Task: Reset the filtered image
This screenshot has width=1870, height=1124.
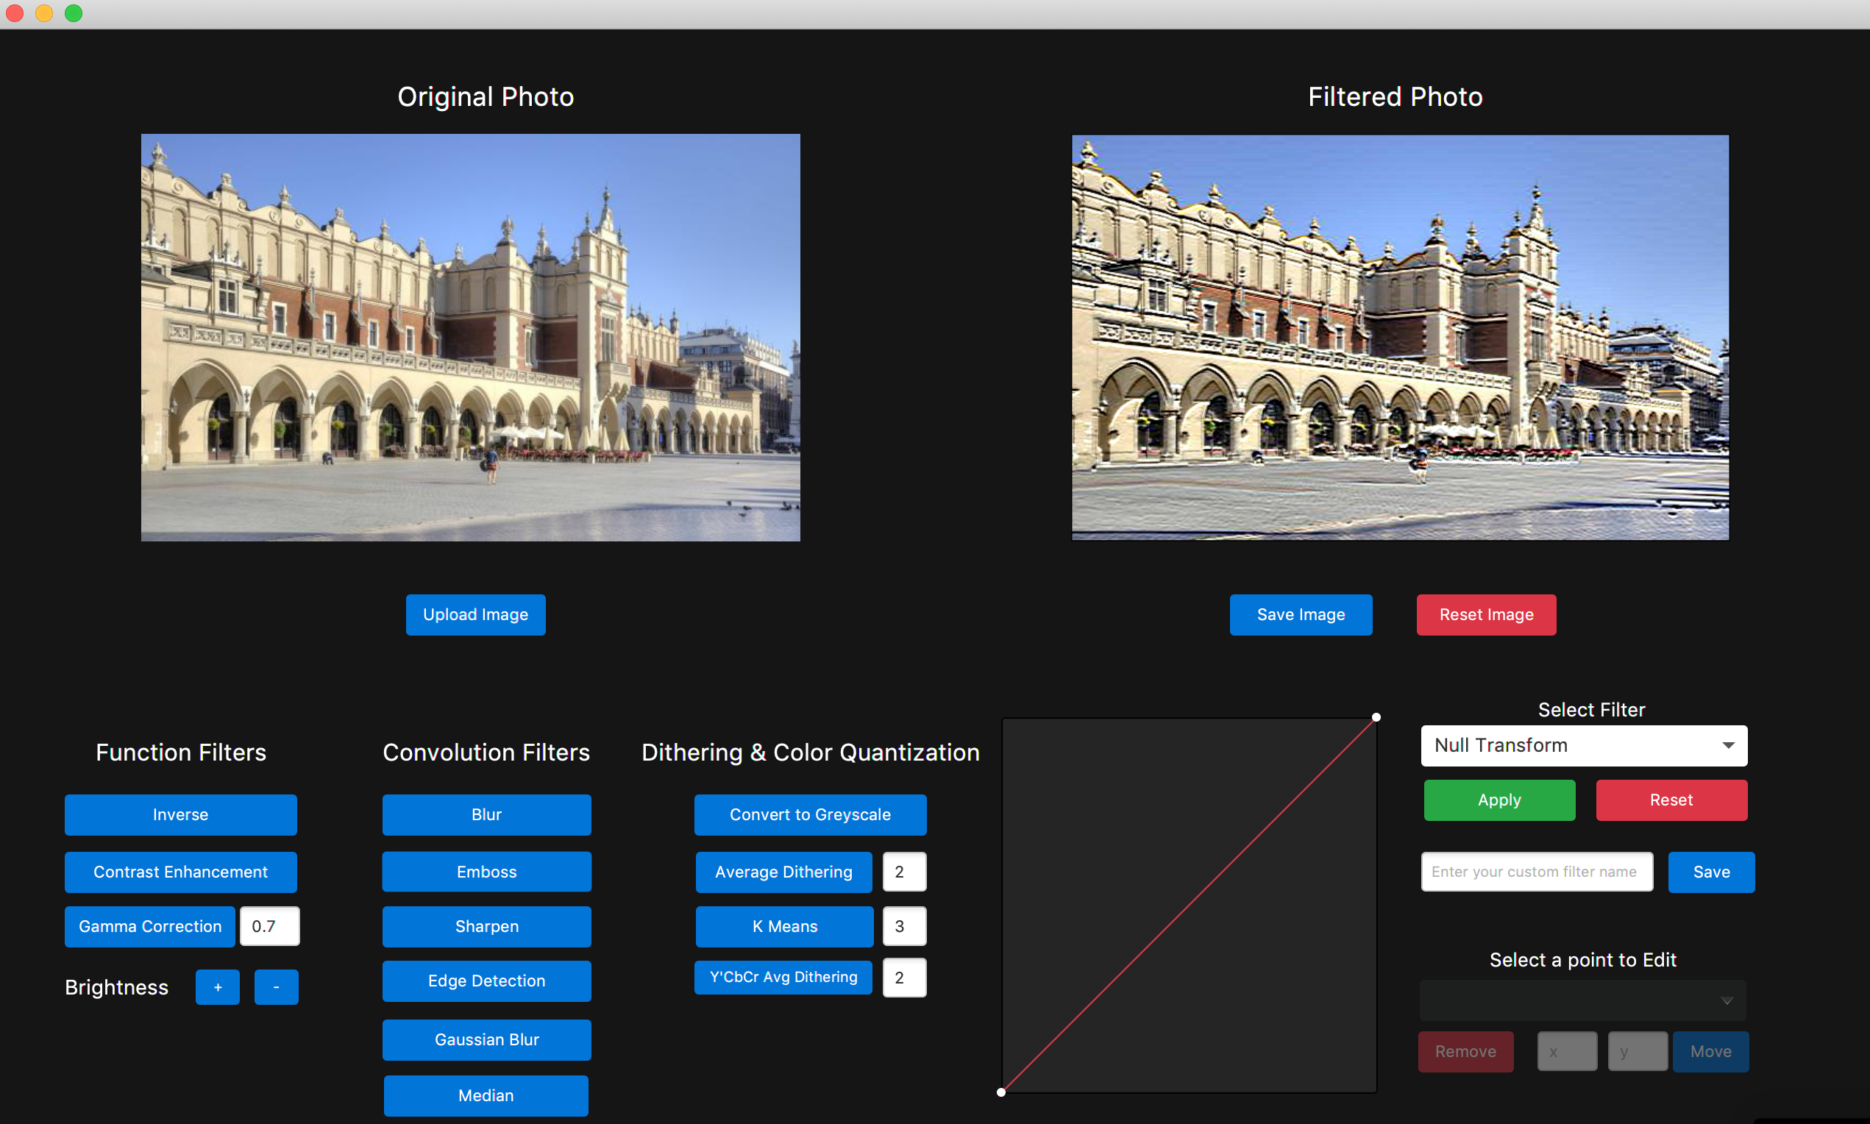Action: point(1485,614)
